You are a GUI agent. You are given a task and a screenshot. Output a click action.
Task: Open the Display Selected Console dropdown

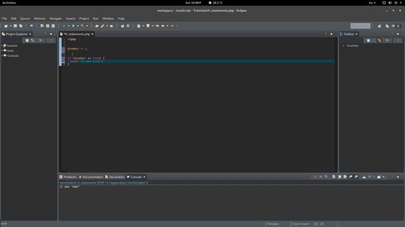point(374,177)
